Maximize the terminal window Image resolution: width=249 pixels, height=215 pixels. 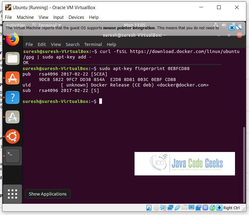tap(229, 35)
